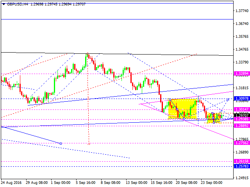250x187 pixels.
Task: Select the magenta 1.27562 price label
Action: coord(242,143)
